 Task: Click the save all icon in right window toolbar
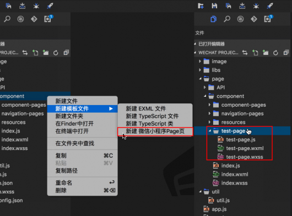point(228,6)
